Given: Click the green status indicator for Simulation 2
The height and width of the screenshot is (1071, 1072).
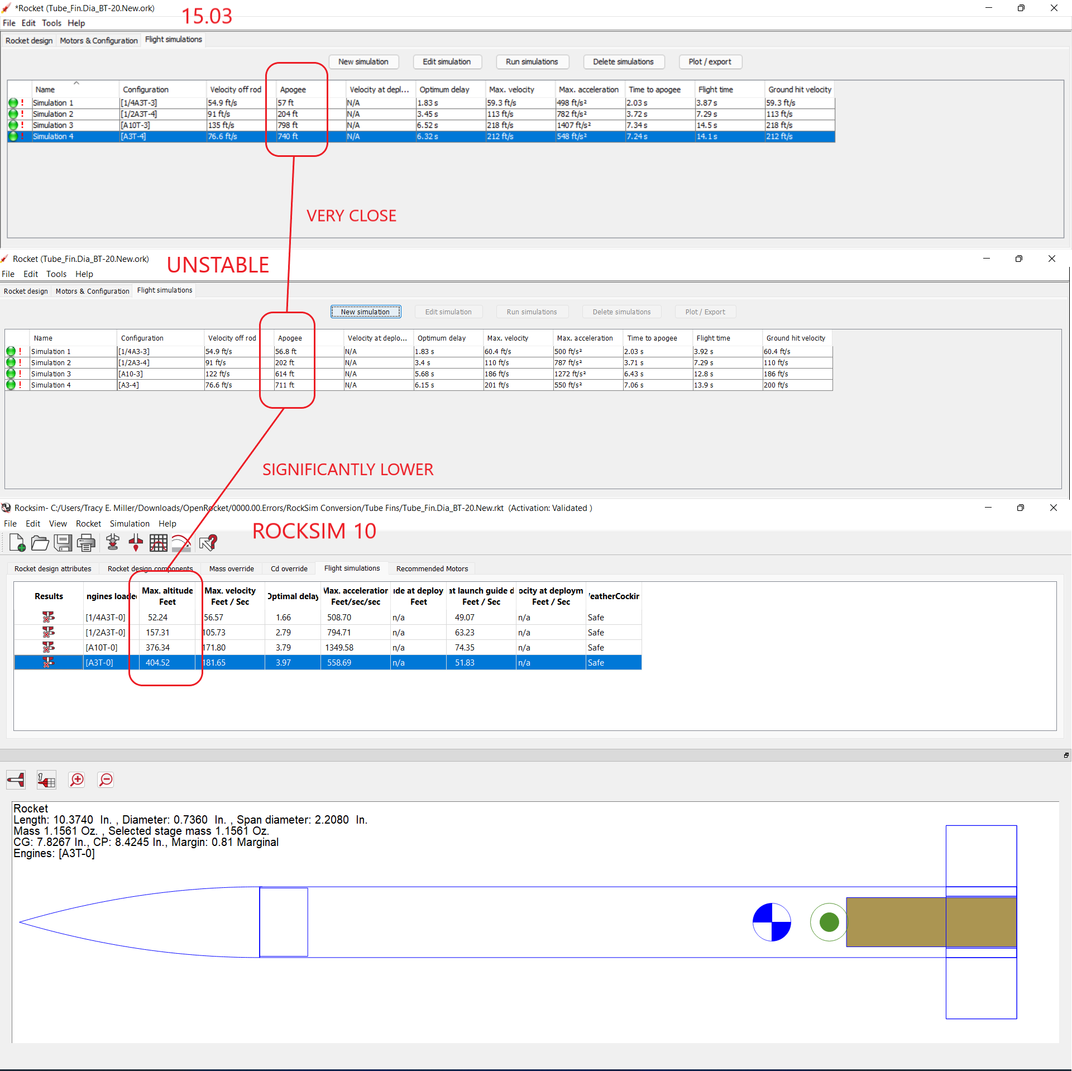Looking at the screenshot, I should point(12,114).
